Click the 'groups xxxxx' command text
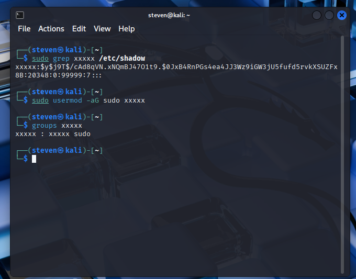 click(x=57, y=126)
